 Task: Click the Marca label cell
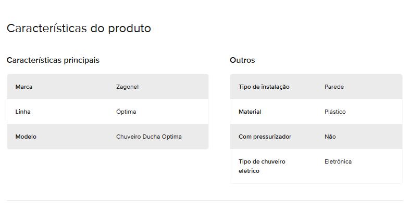24,87
